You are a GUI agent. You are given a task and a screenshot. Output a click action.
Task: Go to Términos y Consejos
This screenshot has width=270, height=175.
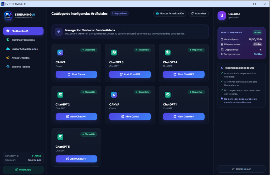click(23, 40)
